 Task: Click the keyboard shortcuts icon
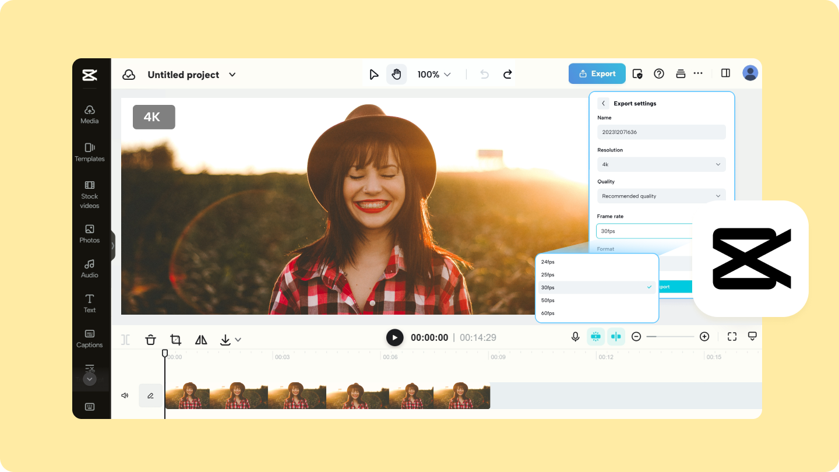[90, 407]
